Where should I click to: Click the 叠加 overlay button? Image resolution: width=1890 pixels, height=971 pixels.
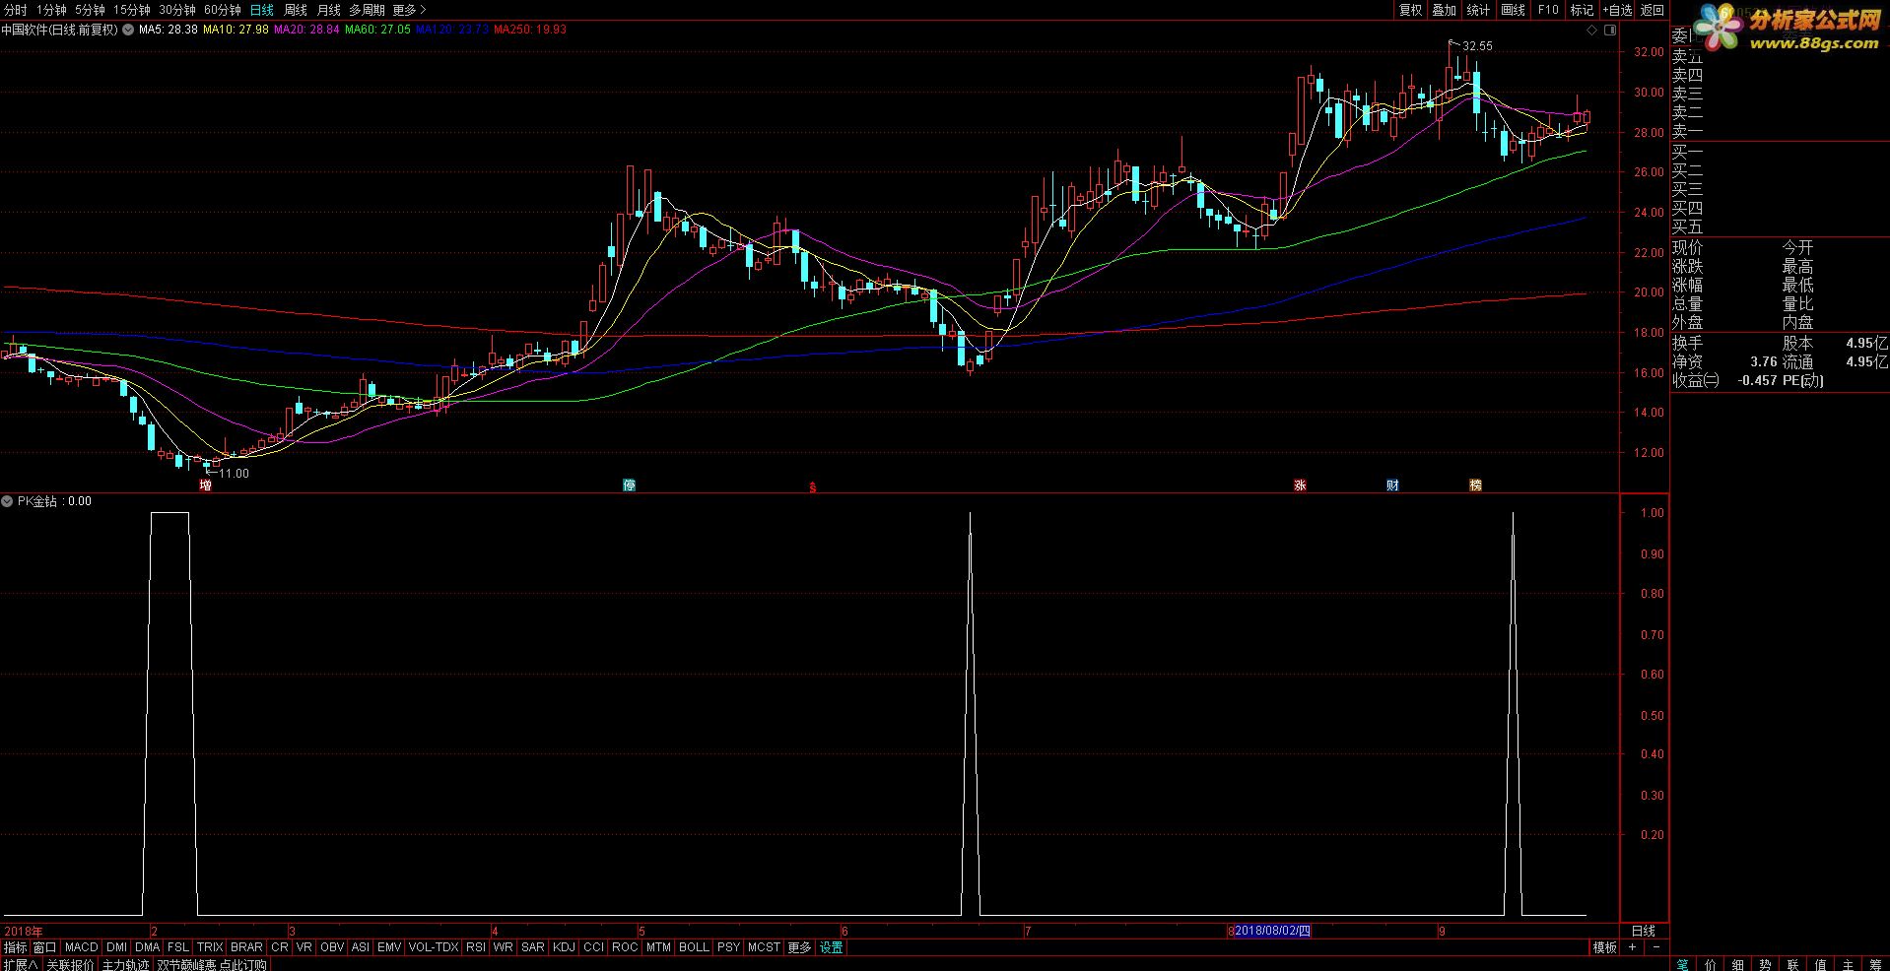coord(1445,10)
